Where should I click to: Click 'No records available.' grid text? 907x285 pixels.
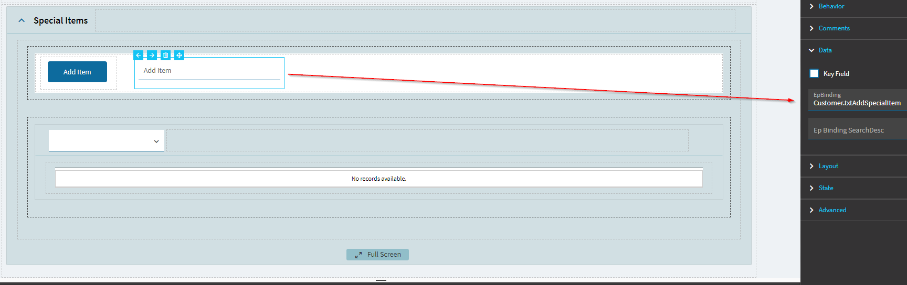tap(379, 179)
